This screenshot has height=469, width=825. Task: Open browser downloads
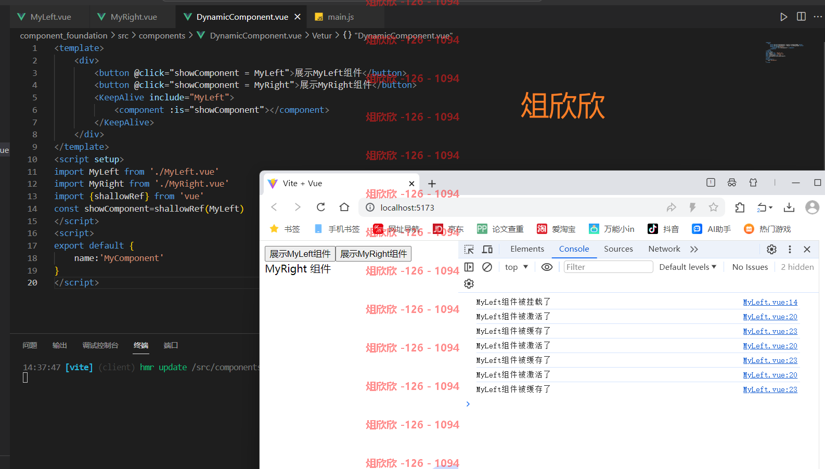(789, 207)
